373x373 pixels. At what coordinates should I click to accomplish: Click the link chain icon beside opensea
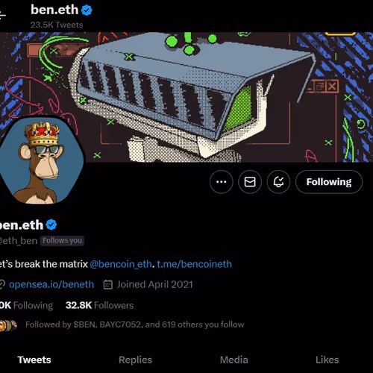[x=2, y=284]
